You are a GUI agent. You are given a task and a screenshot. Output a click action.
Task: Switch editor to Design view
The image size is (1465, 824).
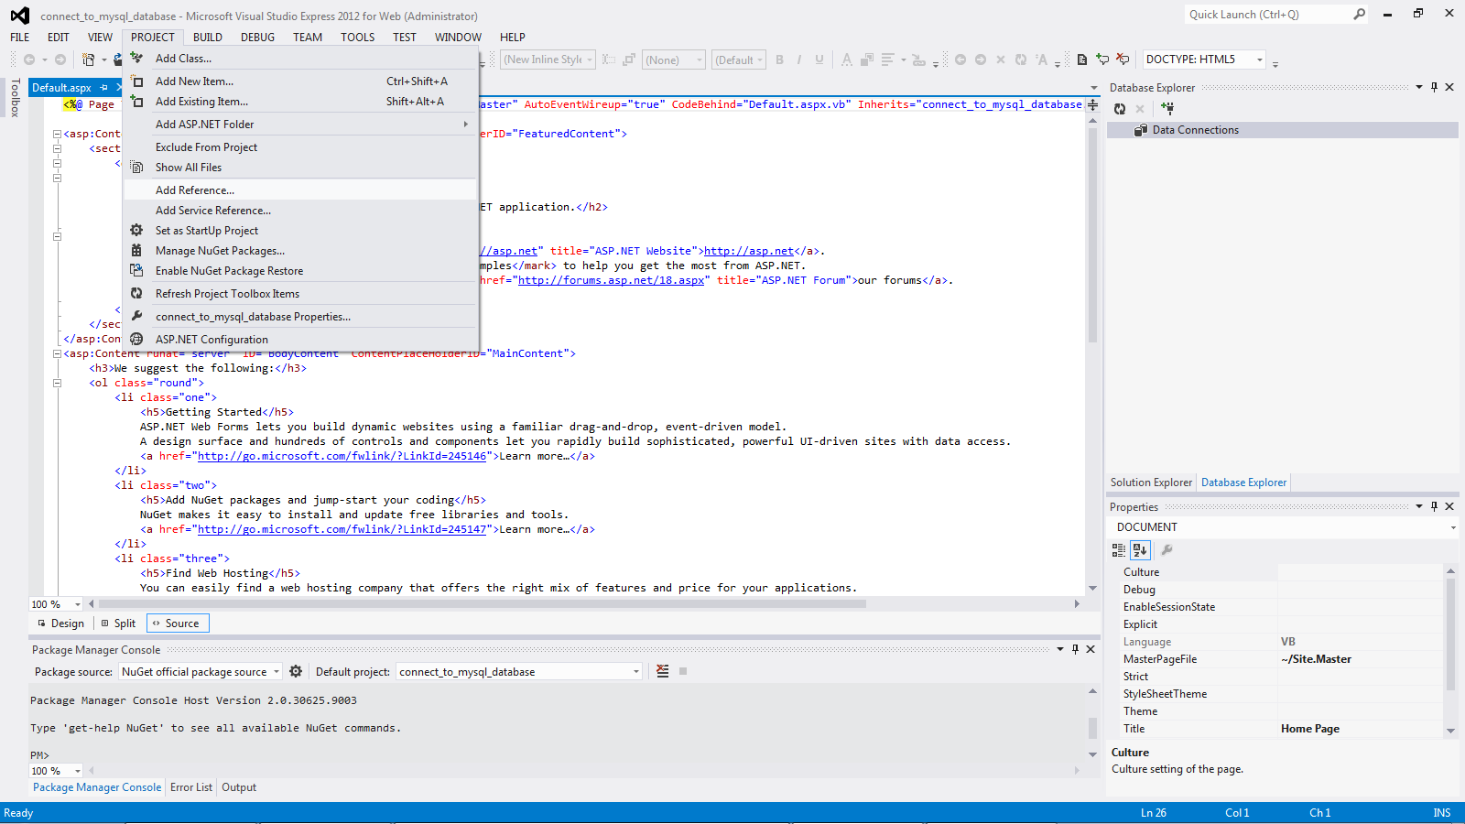click(60, 623)
